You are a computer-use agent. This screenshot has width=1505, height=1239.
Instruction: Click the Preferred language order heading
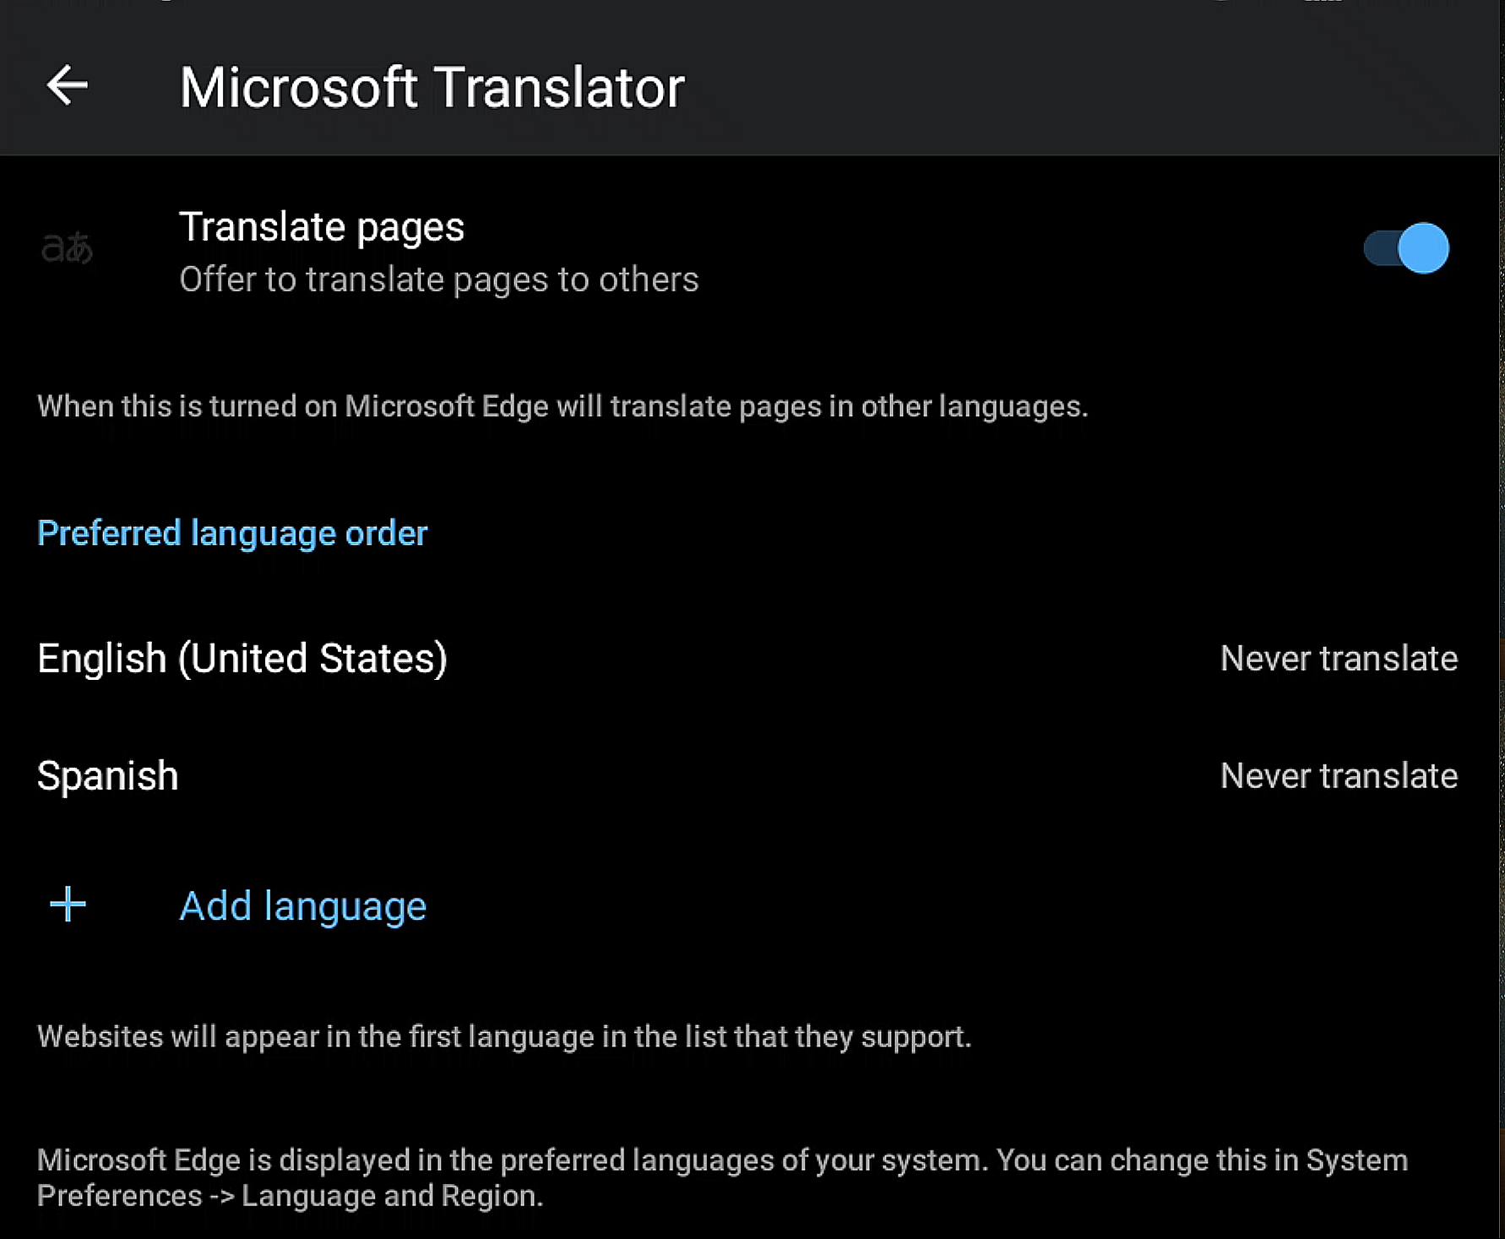click(x=232, y=534)
